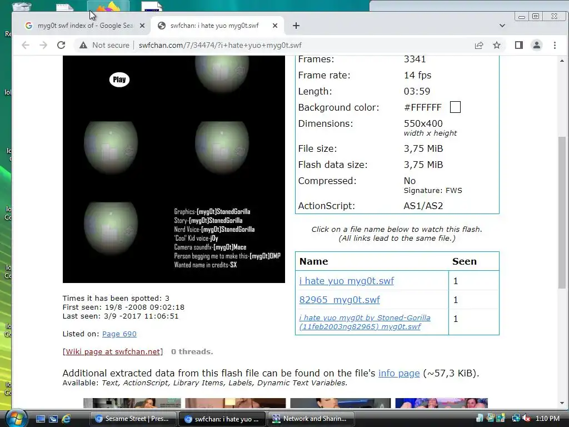Close the Google Search tab
The height and width of the screenshot is (427, 569).
click(x=142, y=26)
